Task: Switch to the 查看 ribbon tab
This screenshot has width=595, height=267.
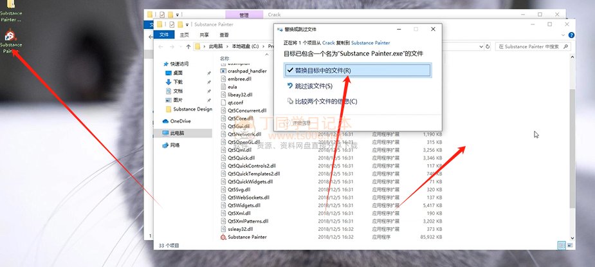Action: point(224,35)
